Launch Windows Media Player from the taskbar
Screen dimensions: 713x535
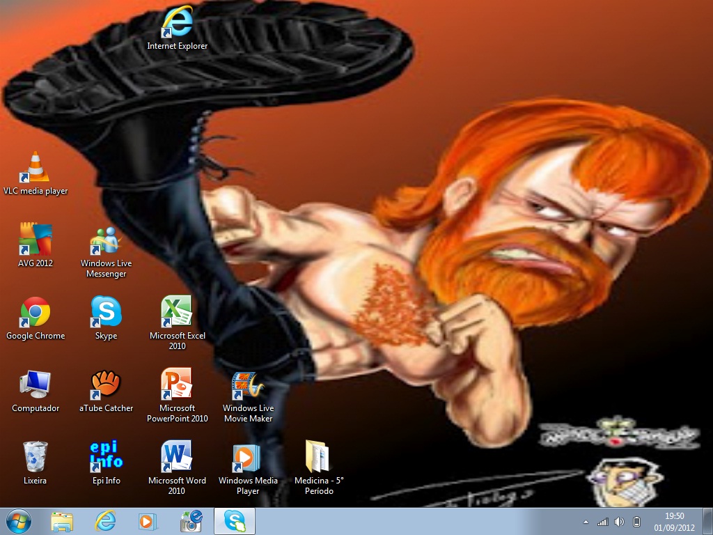pyautogui.click(x=148, y=521)
